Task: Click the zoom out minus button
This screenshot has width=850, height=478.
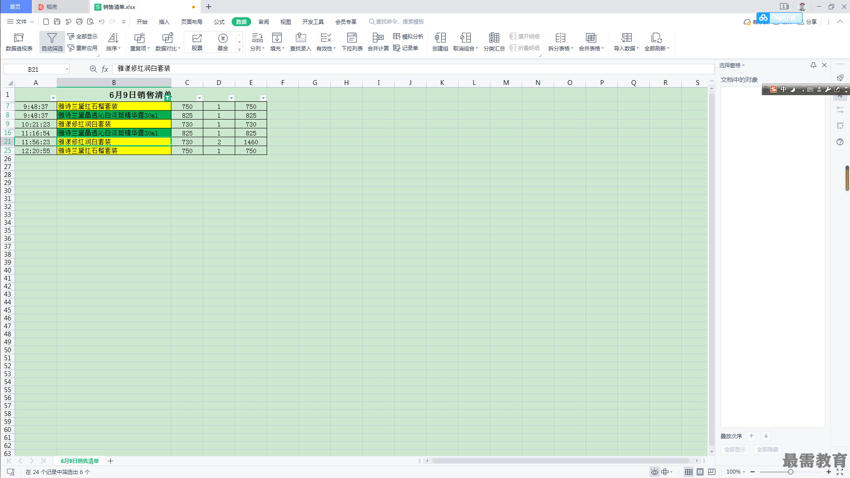Action: click(753, 472)
